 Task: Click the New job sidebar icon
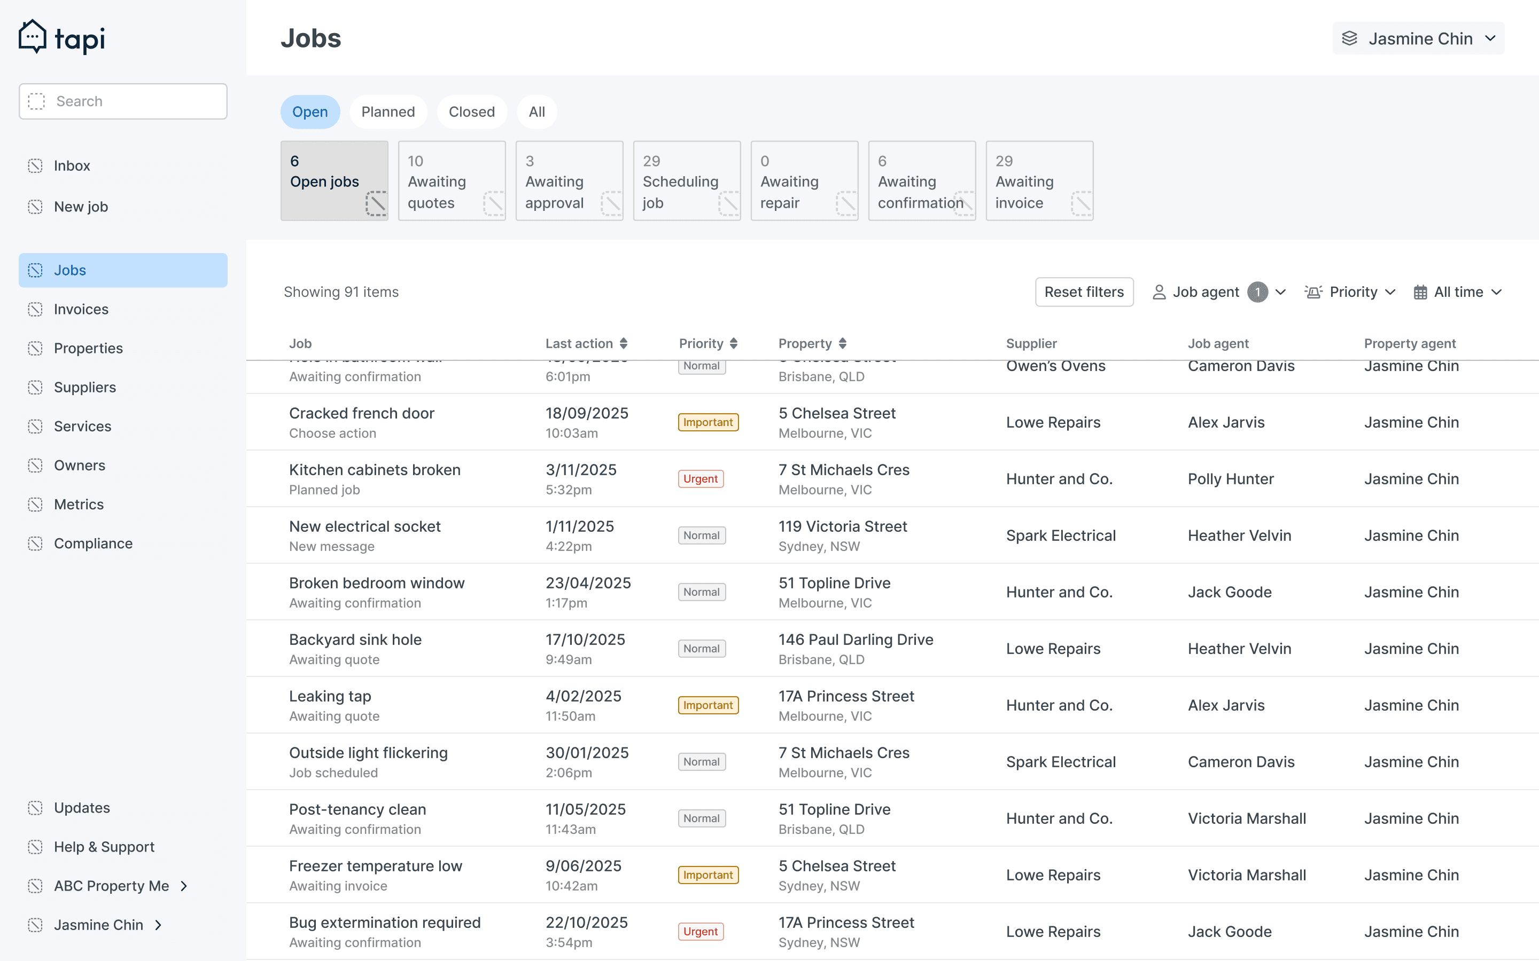[36, 207]
